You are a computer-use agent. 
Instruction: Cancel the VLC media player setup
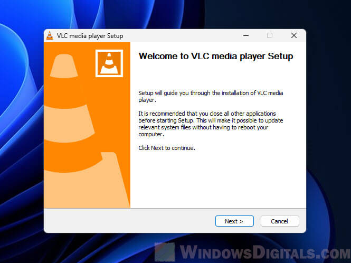pos(280,221)
